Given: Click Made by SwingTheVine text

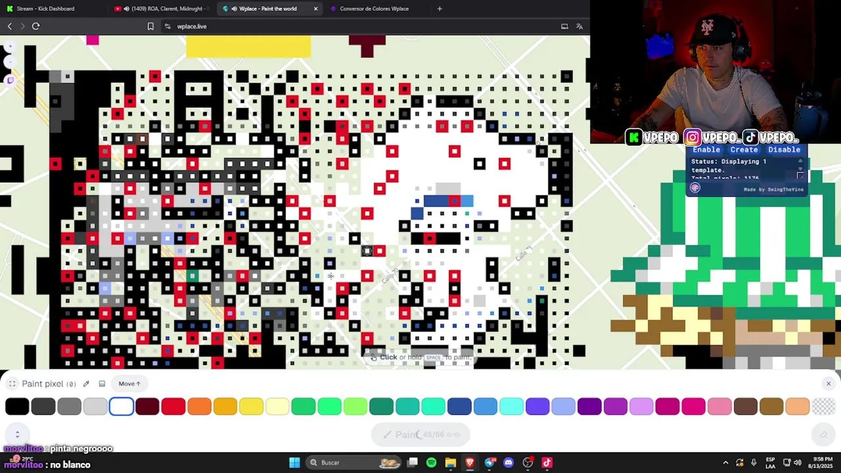Looking at the screenshot, I should pyautogui.click(x=773, y=189).
